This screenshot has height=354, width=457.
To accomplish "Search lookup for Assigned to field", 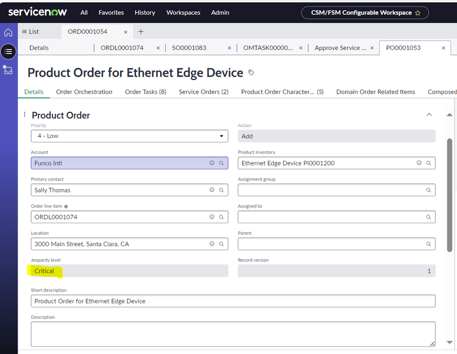I will coord(429,217).
